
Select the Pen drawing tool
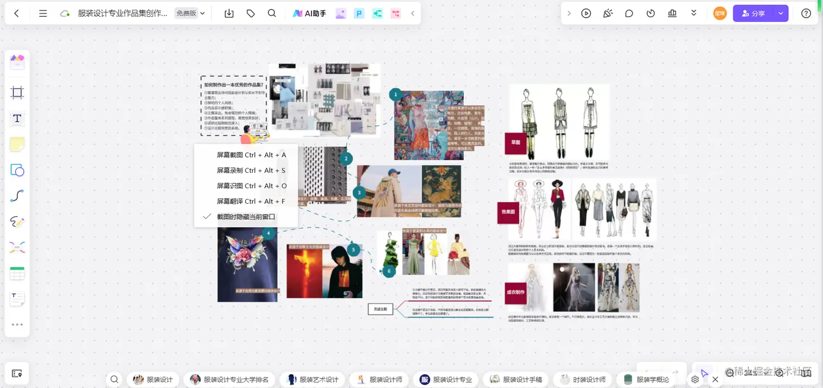17,222
